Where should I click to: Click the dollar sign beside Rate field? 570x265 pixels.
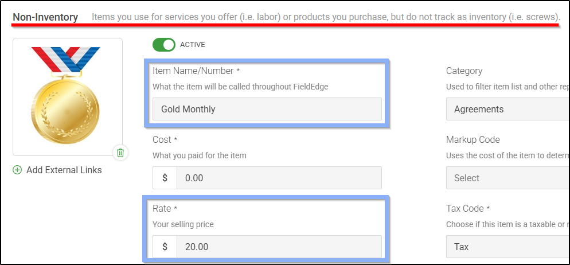pos(165,247)
